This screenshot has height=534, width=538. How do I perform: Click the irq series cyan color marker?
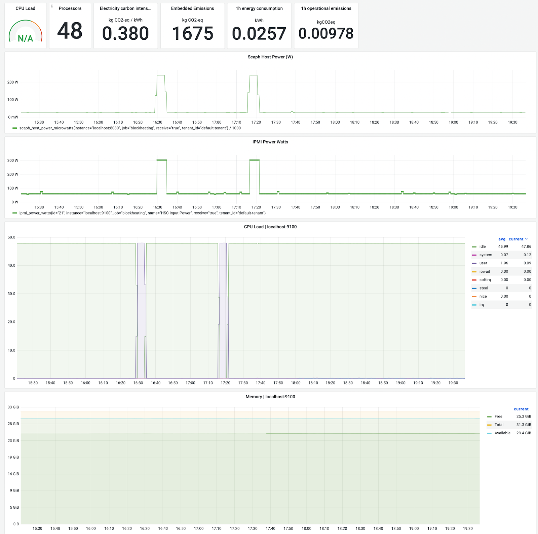[474, 305]
